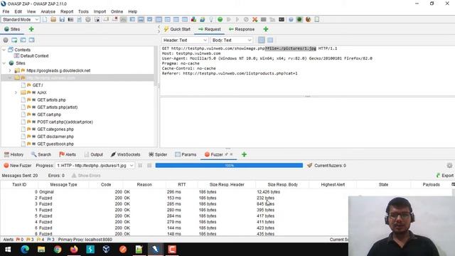Open File Explorer from the taskbar
The width and height of the screenshot is (455, 256).
[41, 250]
